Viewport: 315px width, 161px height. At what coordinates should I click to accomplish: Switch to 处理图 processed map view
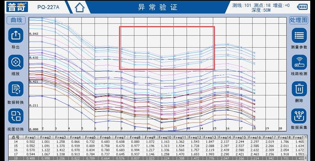[x=299, y=20]
